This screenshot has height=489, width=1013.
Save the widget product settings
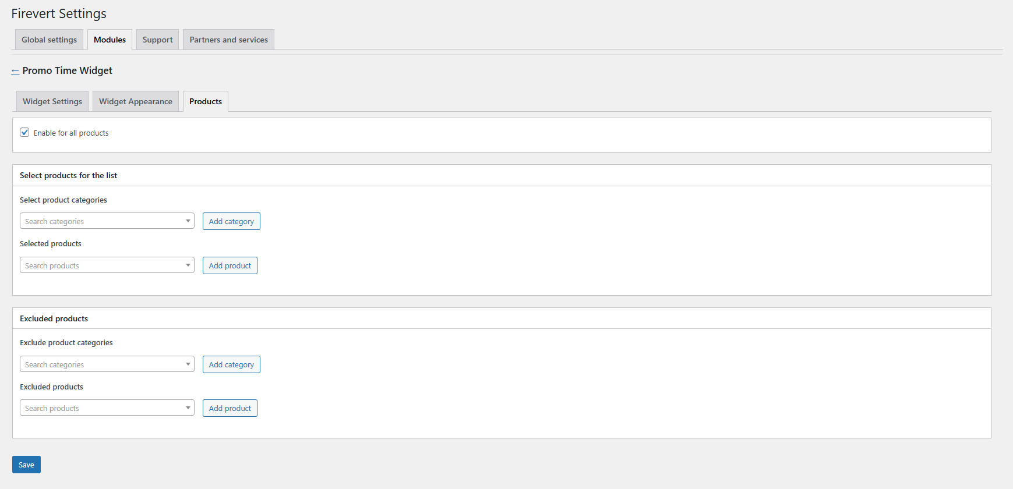coord(26,465)
